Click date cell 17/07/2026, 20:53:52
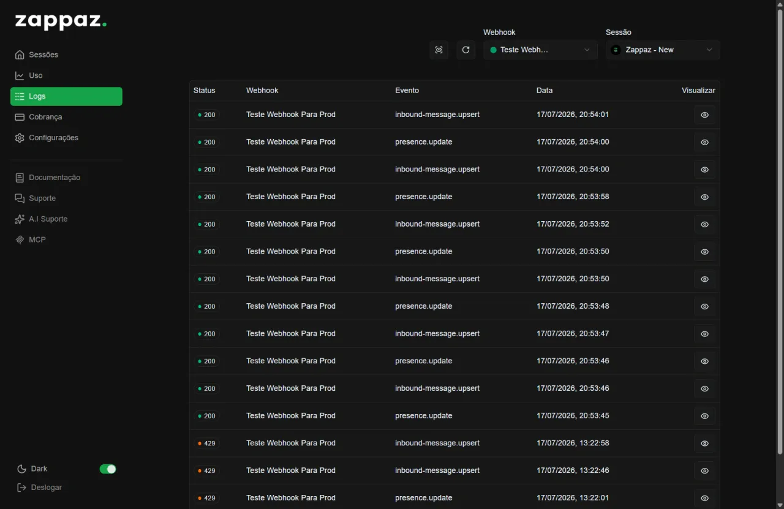The height and width of the screenshot is (509, 784). click(573, 224)
